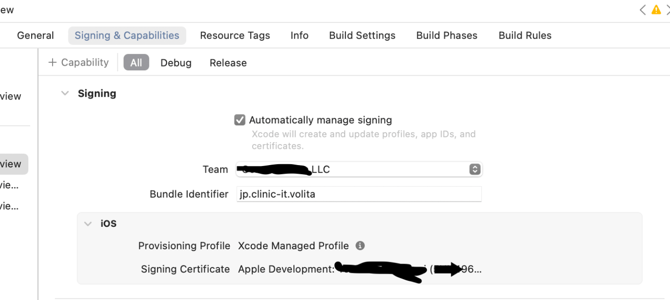
Task: Open the Build Rules tab
Action: [525, 35]
